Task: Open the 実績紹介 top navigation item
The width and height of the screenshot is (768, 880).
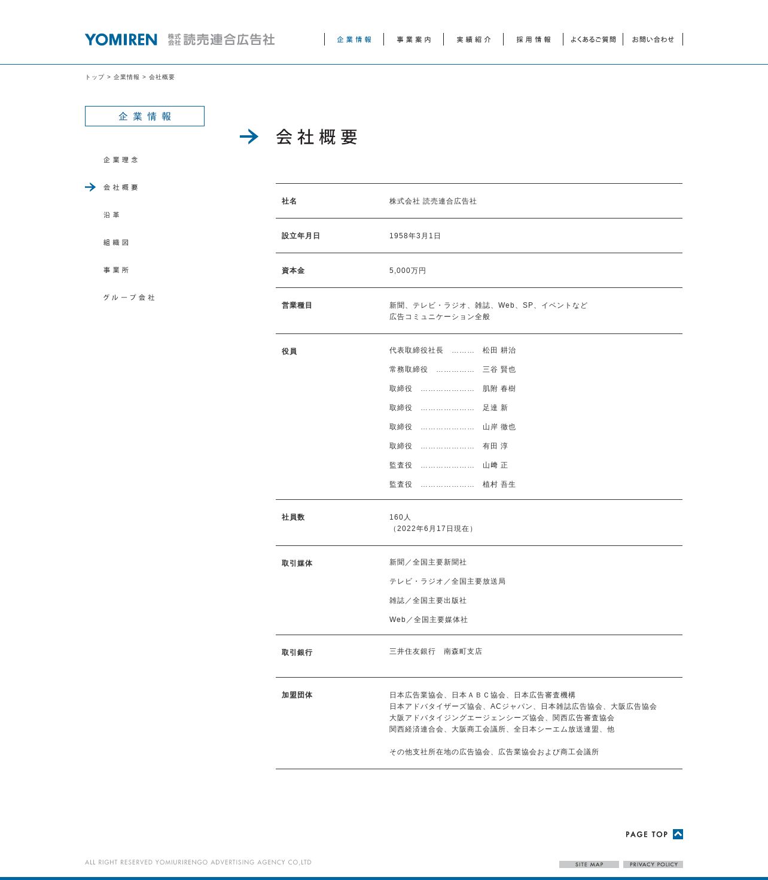Action: coord(474,40)
